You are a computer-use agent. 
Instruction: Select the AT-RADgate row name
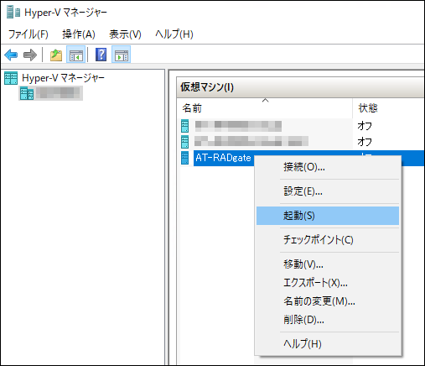coord(223,158)
